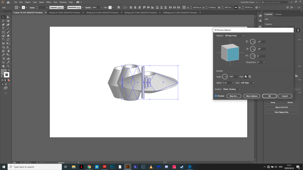Expand the Surface Plastic Shading dropdown
Screen dimensions: 303x170
[x=232, y=89]
